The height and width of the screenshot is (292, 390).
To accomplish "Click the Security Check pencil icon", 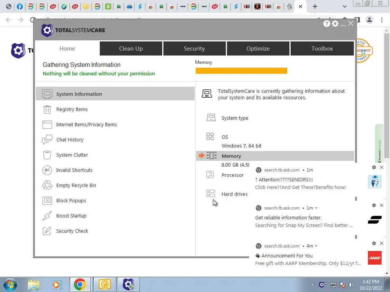I will [x=47, y=231].
